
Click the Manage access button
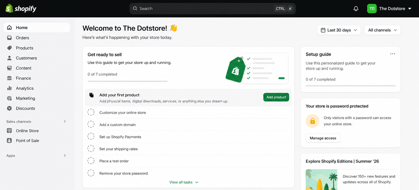323,138
